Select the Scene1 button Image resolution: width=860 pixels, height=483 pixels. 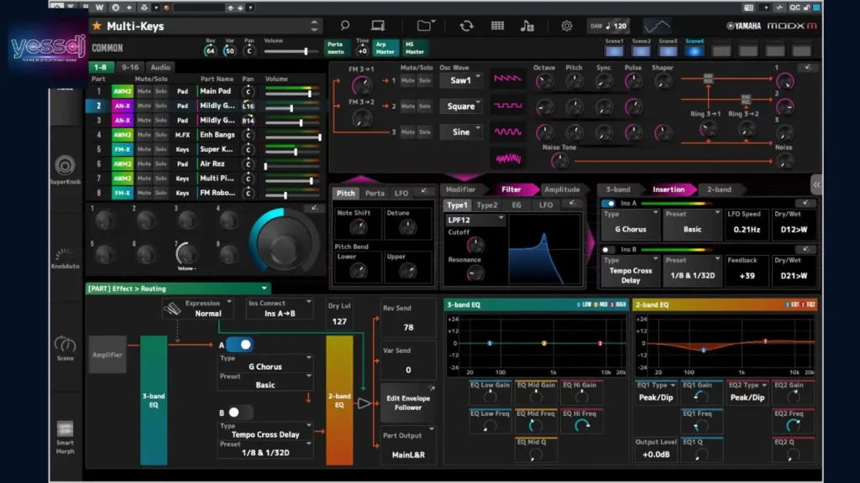614,49
